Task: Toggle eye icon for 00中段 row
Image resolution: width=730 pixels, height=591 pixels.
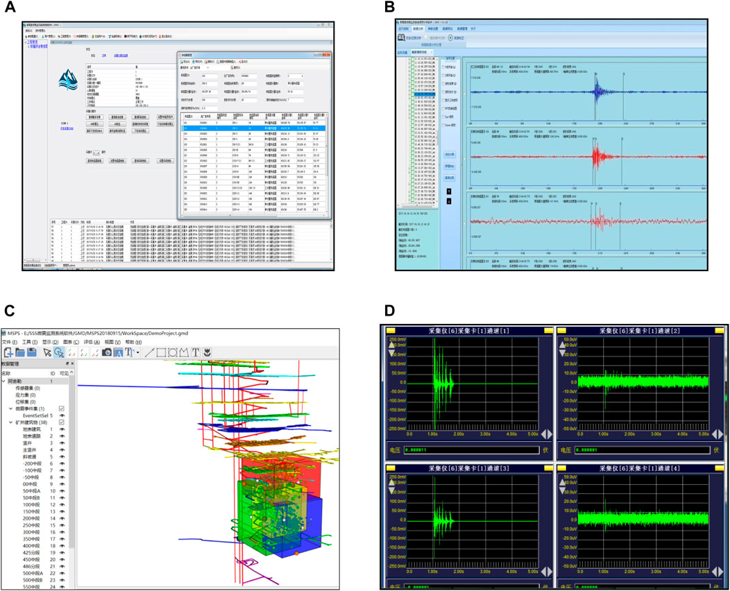Action: 62,484
